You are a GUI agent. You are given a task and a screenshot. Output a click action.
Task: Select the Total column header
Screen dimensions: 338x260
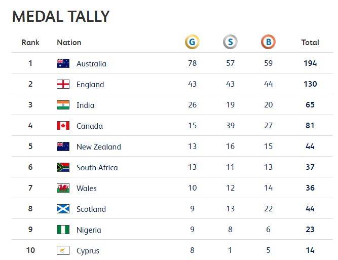point(310,43)
